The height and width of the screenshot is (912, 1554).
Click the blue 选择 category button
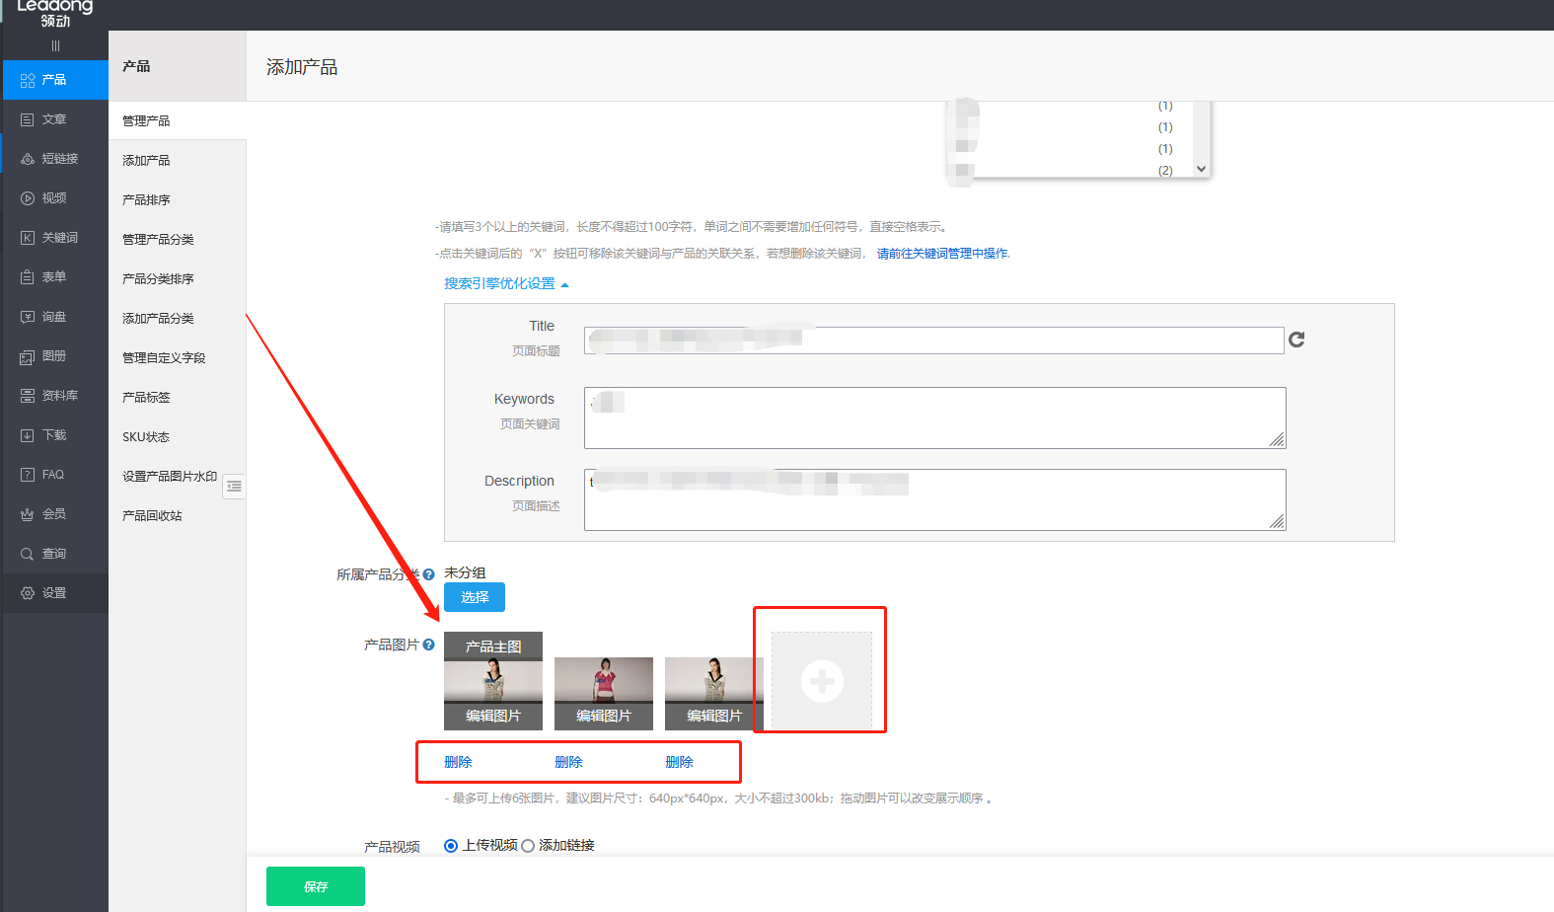(474, 597)
